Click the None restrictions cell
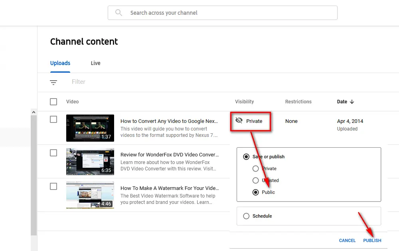Screen dimensions: 399x251 point(291,121)
